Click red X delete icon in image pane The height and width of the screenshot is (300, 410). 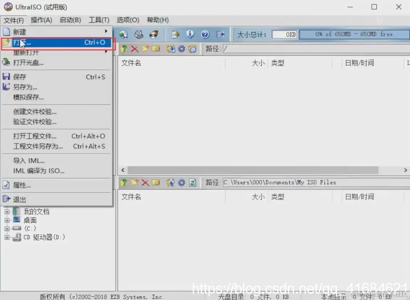135,49
